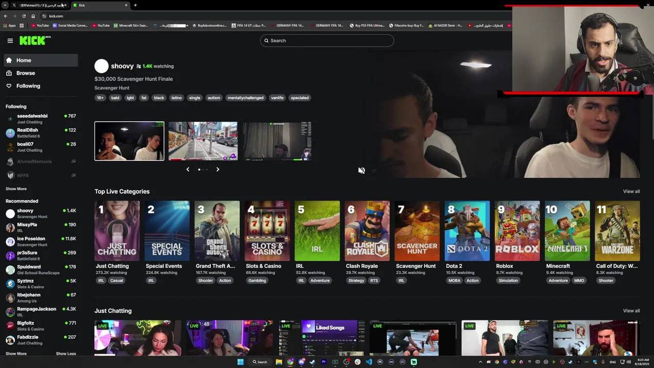Open offline channel AhmedNemesis
Viewport: 654px width, 368px height.
(x=41, y=162)
